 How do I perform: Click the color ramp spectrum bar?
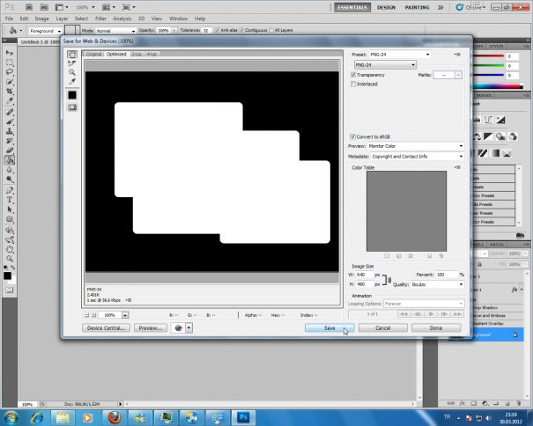click(x=499, y=86)
